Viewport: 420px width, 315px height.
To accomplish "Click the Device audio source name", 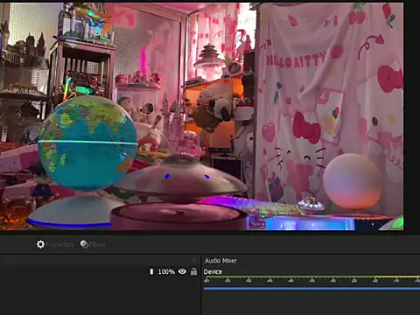I will coord(213,272).
